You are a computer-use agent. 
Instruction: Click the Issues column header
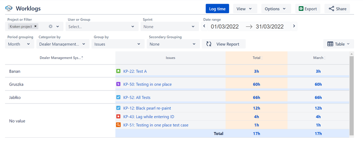tap(170, 58)
